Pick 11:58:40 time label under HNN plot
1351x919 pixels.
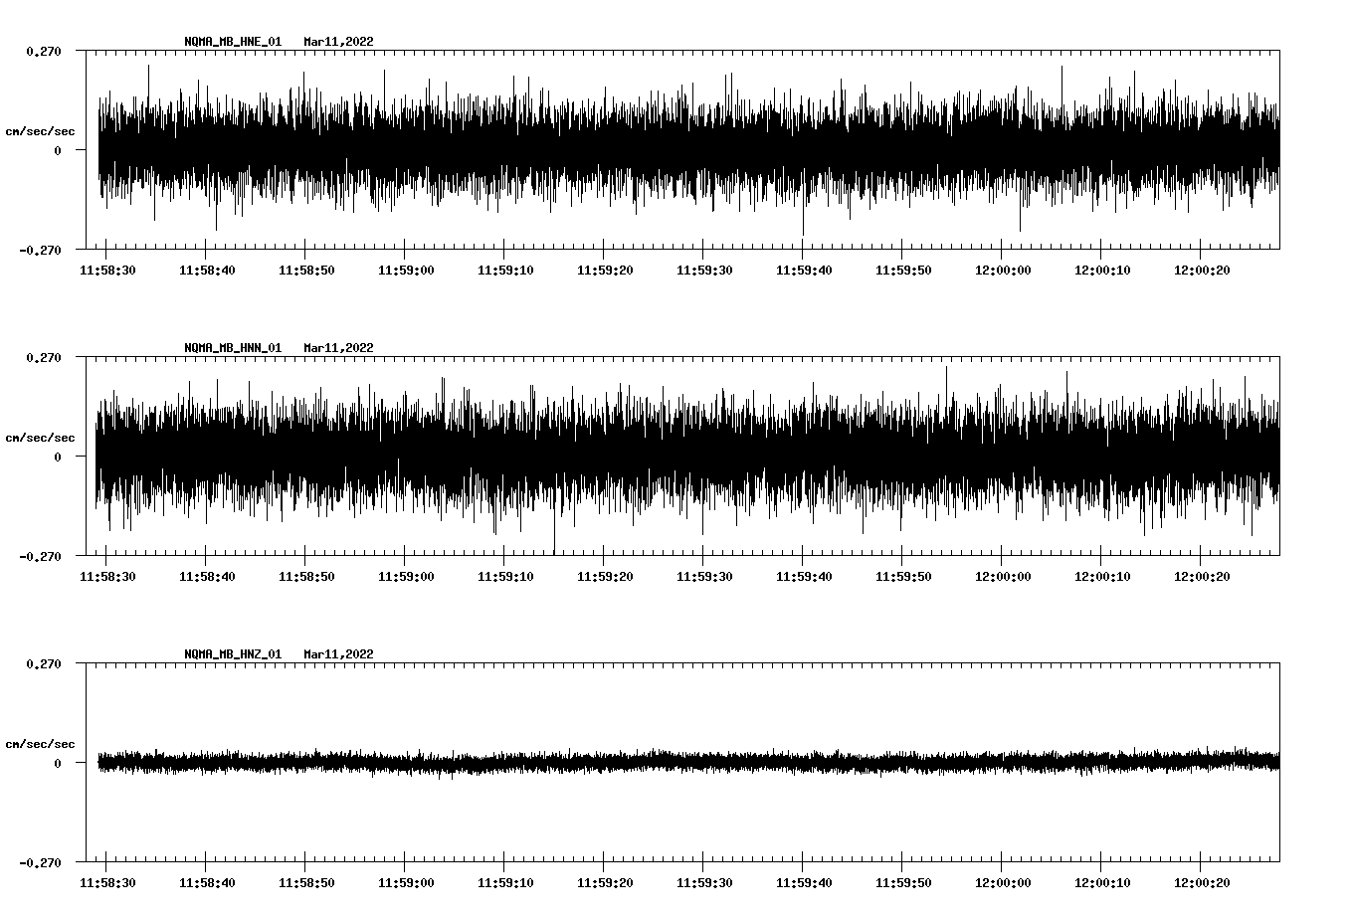click(207, 577)
